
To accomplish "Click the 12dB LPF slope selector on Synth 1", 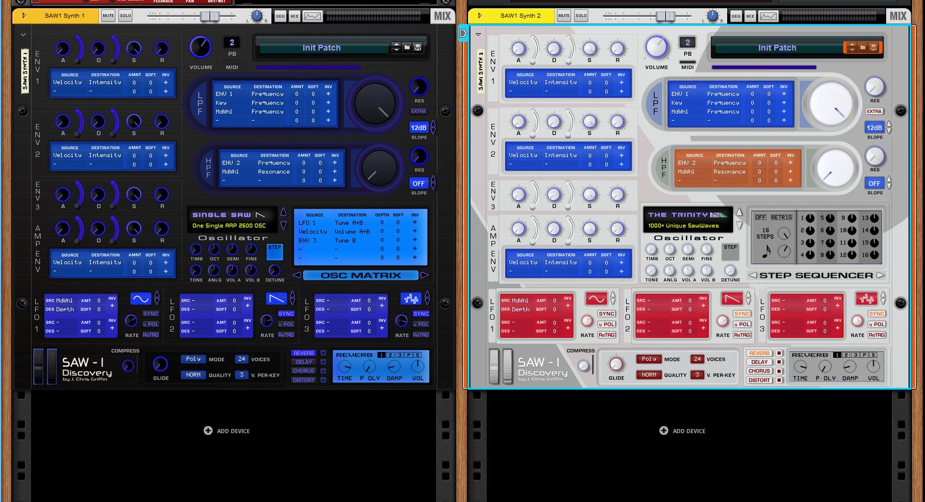I will pyautogui.click(x=419, y=128).
